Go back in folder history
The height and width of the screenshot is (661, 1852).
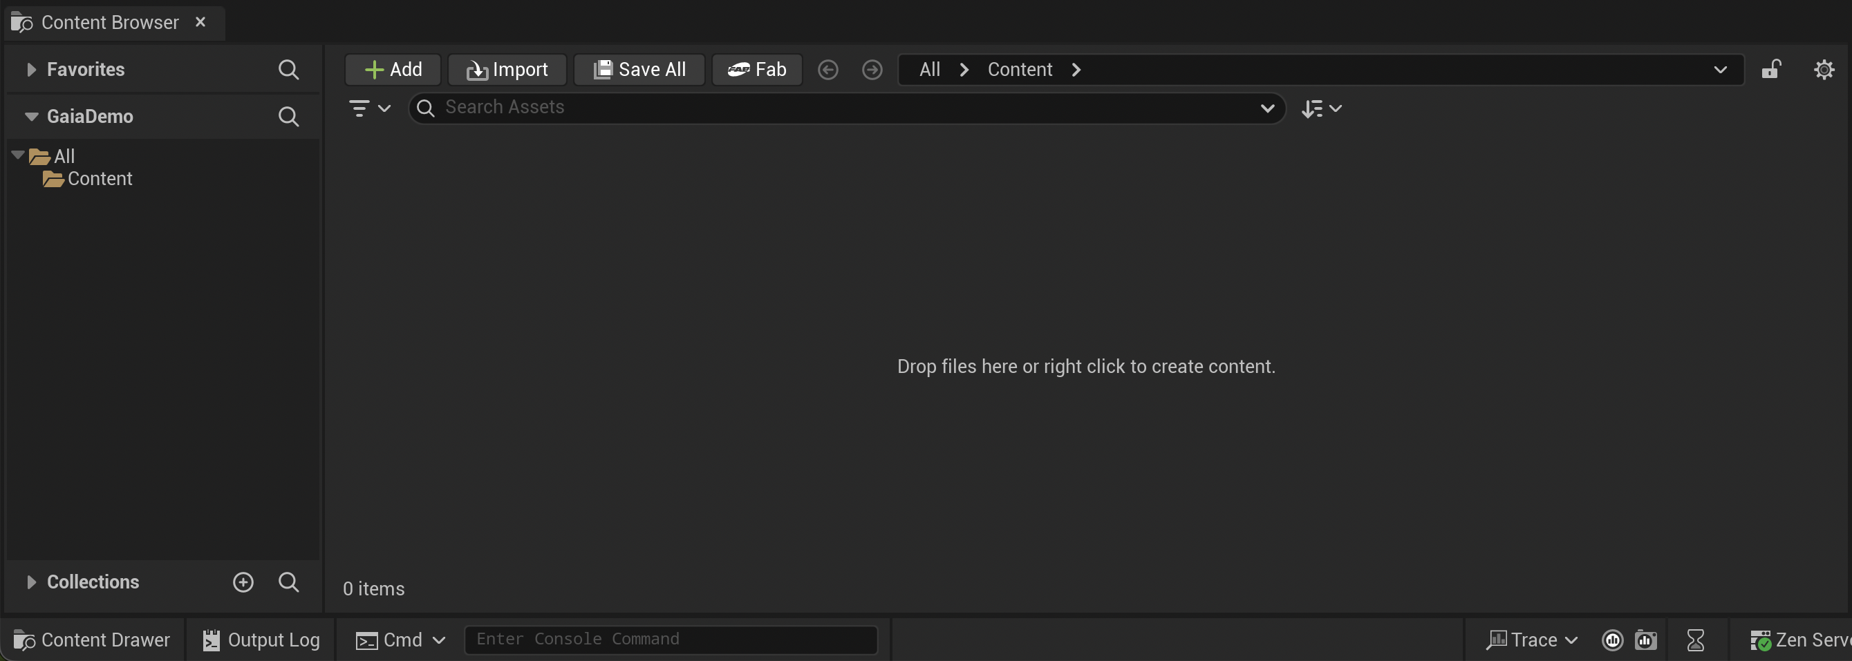(828, 70)
